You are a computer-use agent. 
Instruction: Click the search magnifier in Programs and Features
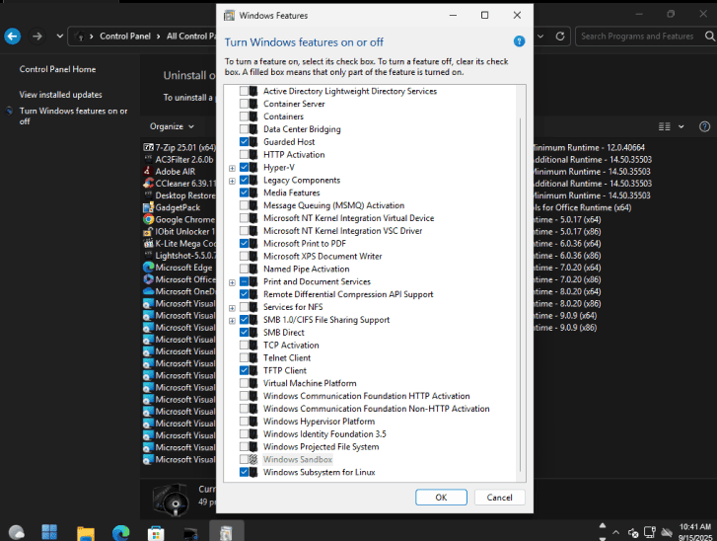pos(709,37)
